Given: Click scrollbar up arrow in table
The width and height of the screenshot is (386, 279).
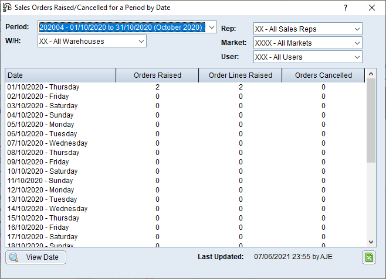Looking at the screenshot, I should pyautogui.click(x=371, y=74).
